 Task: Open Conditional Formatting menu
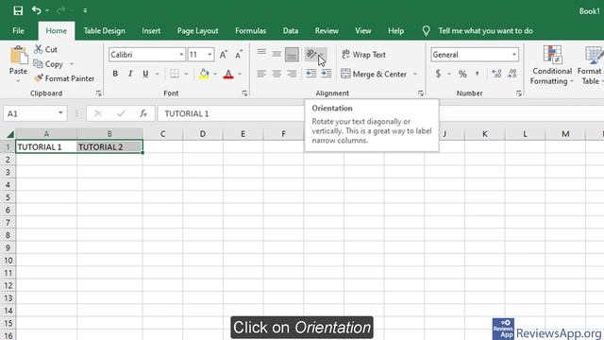point(552,65)
